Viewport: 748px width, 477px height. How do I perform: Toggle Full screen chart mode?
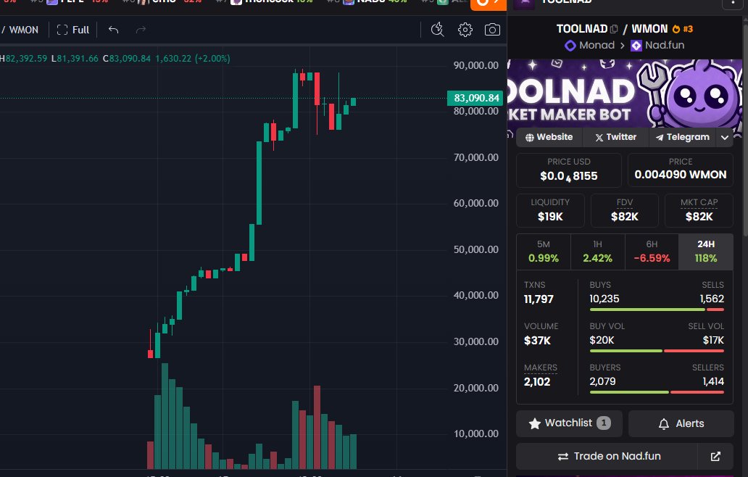[x=73, y=30]
